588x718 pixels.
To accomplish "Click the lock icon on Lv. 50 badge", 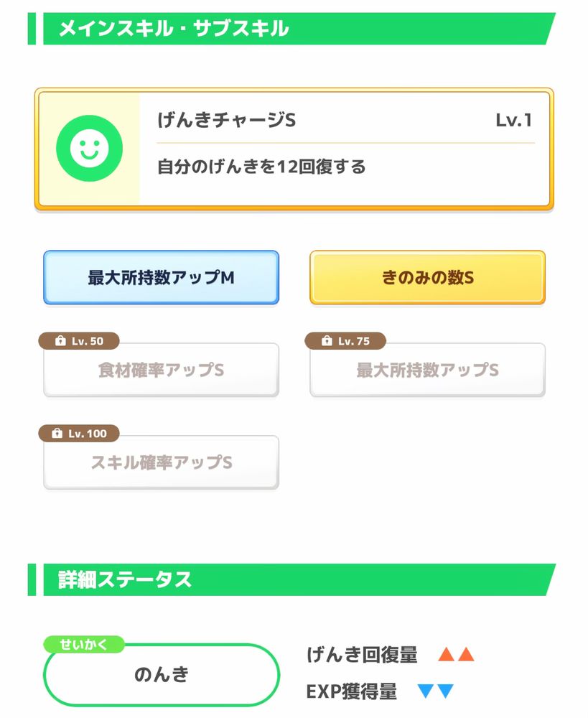I will [x=60, y=340].
